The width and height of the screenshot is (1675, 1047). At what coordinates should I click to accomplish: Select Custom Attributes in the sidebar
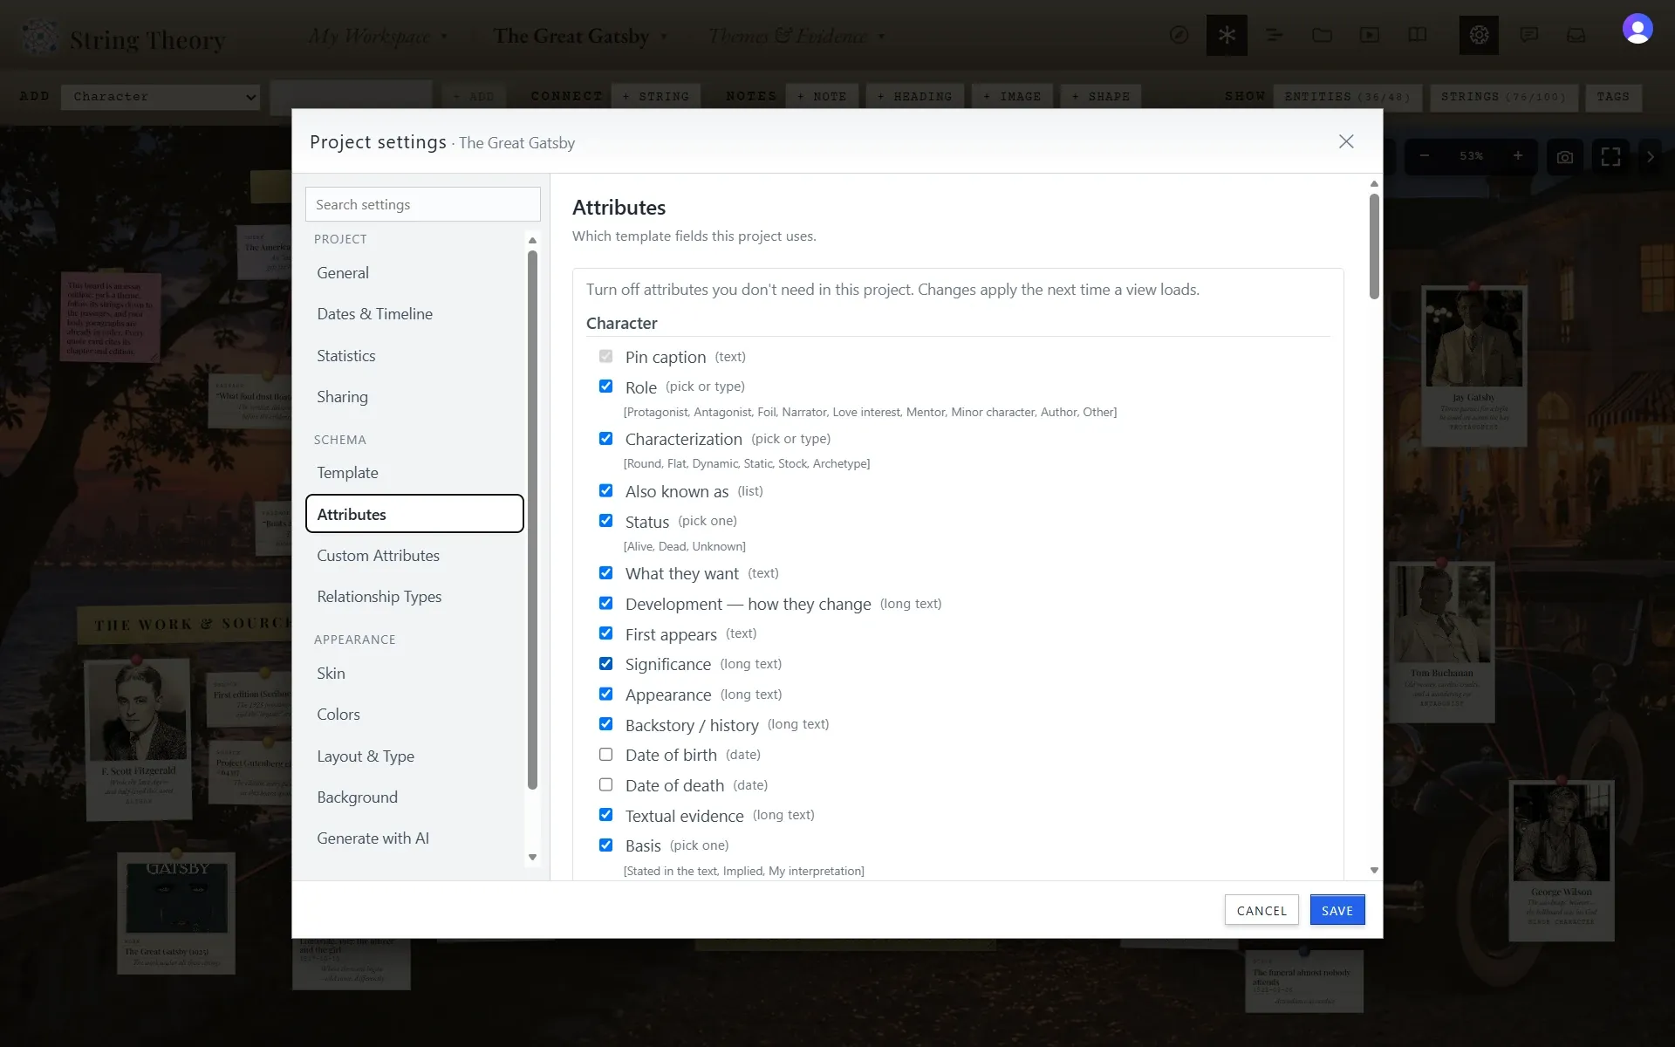pos(414,556)
